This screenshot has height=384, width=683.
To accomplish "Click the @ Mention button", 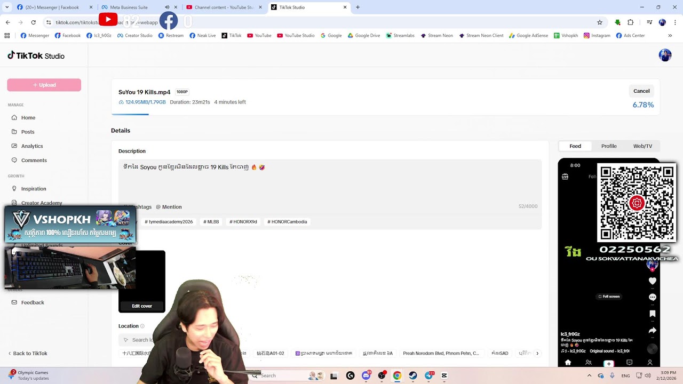I will 169,207.
